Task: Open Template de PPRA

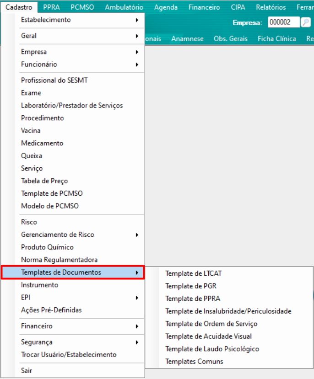Action: (x=229, y=299)
